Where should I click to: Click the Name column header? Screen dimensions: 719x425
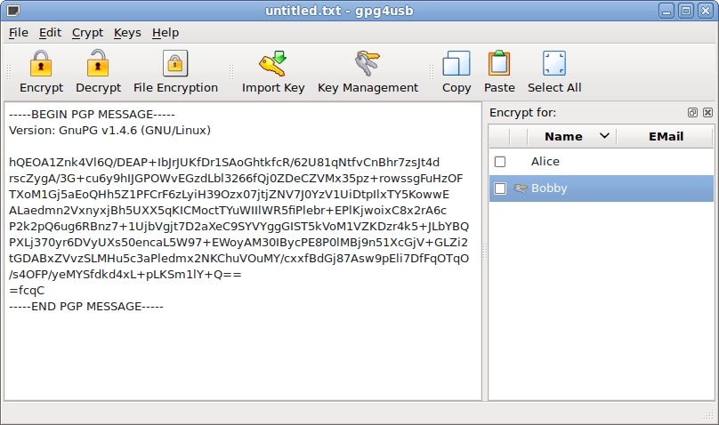point(571,136)
